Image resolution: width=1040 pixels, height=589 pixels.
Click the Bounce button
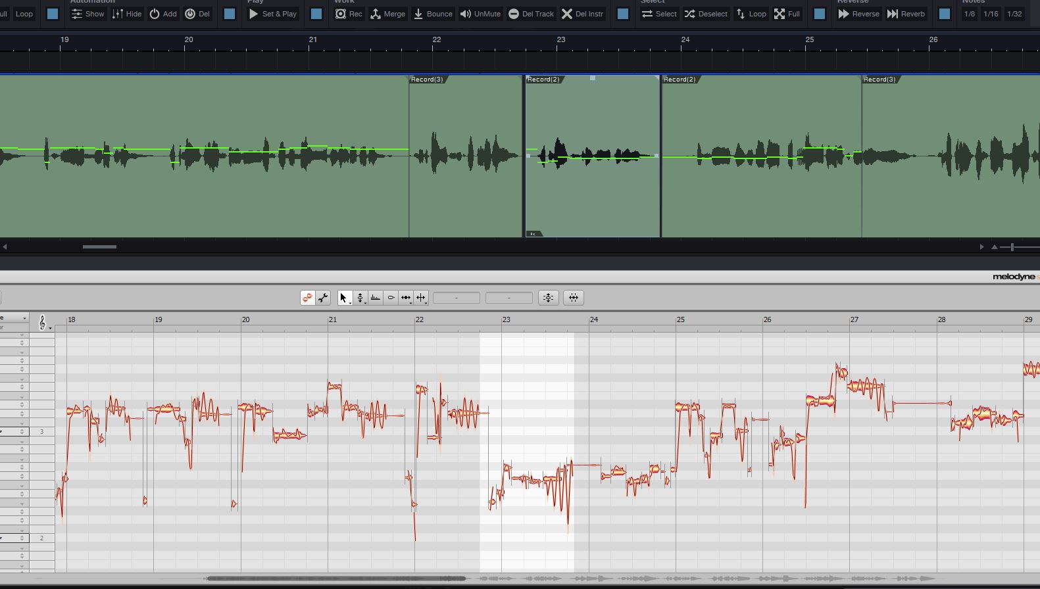pos(432,14)
